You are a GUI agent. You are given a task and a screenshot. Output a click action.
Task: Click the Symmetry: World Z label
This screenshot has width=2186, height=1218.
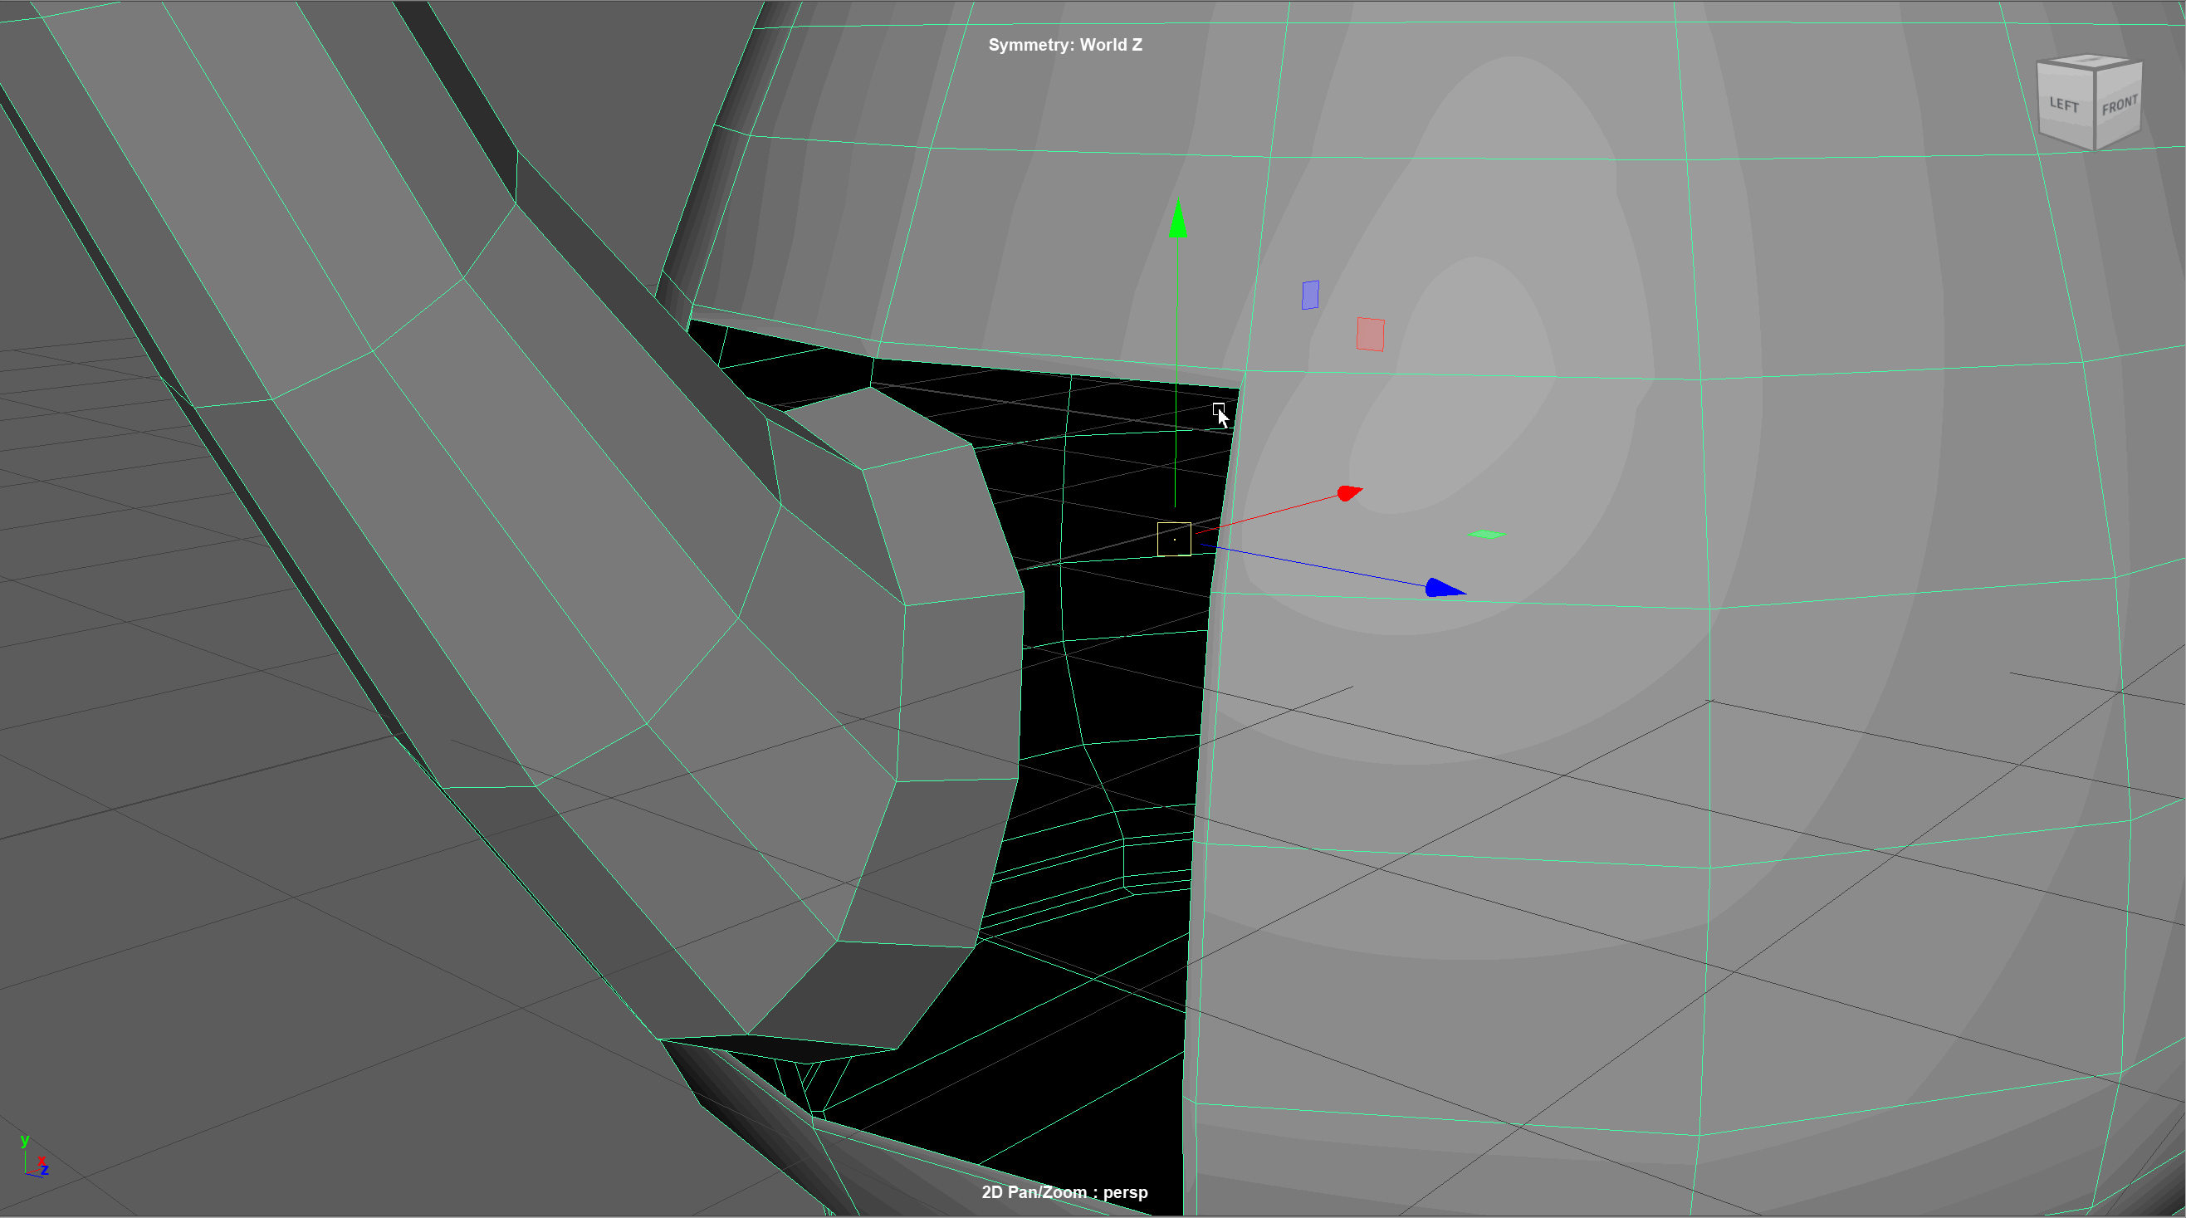pyautogui.click(x=1065, y=45)
